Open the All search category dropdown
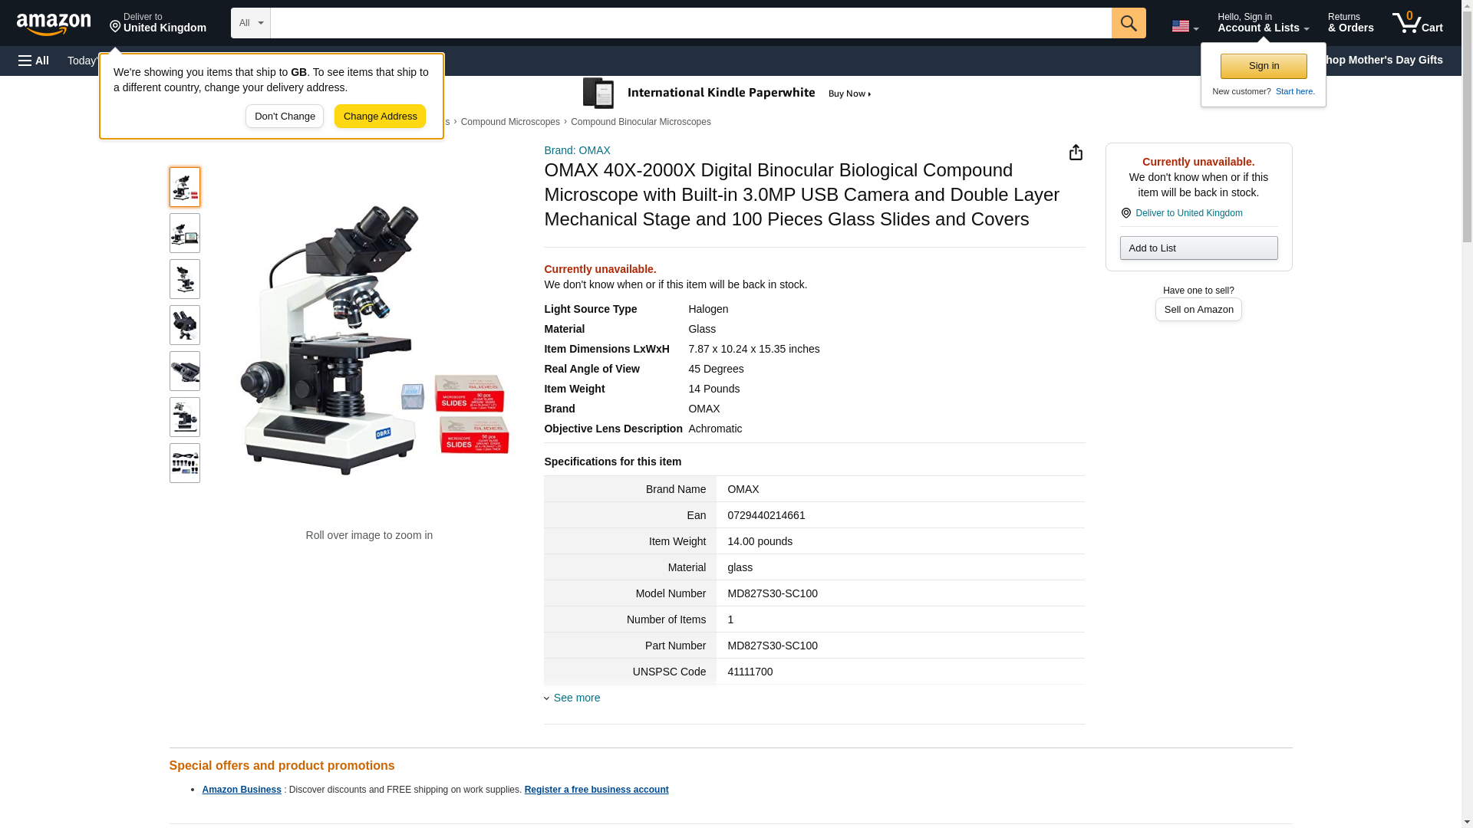The width and height of the screenshot is (1473, 828). point(250,23)
